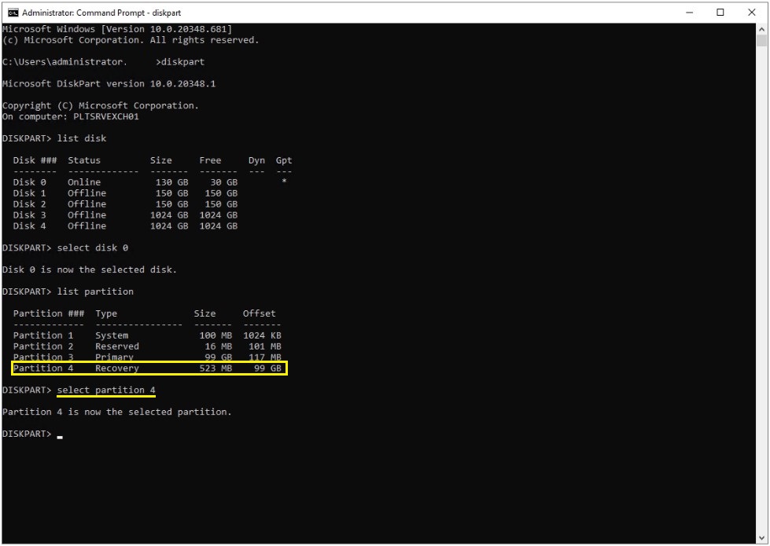Click the "Disk 2" row label
This screenshot has width=770, height=546.
point(29,204)
